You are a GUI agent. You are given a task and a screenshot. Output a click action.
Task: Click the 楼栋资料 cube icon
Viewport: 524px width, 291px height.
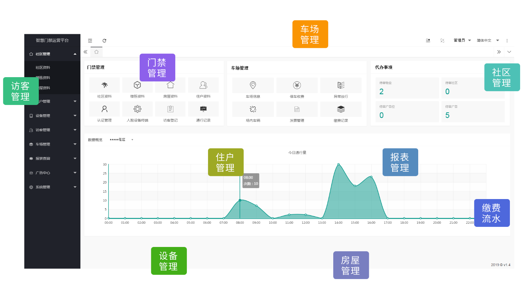137,85
